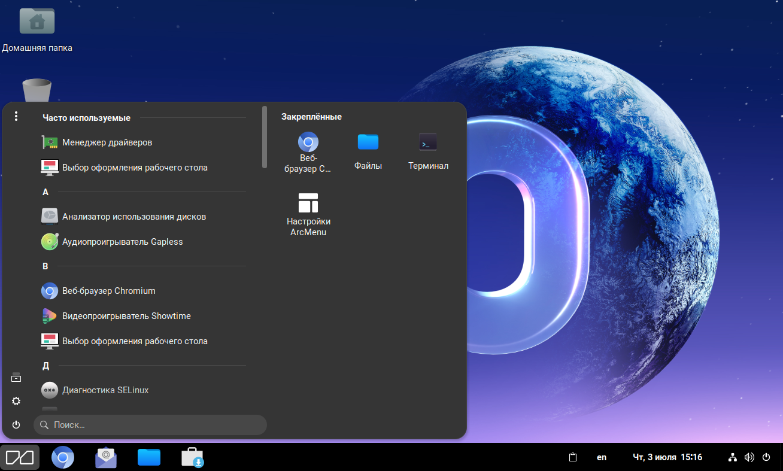Open pinned Chromium web browser icon
Viewport: 783px width, 471px height.
pos(308,151)
